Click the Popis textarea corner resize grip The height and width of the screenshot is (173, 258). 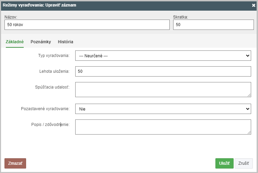tap(249, 132)
